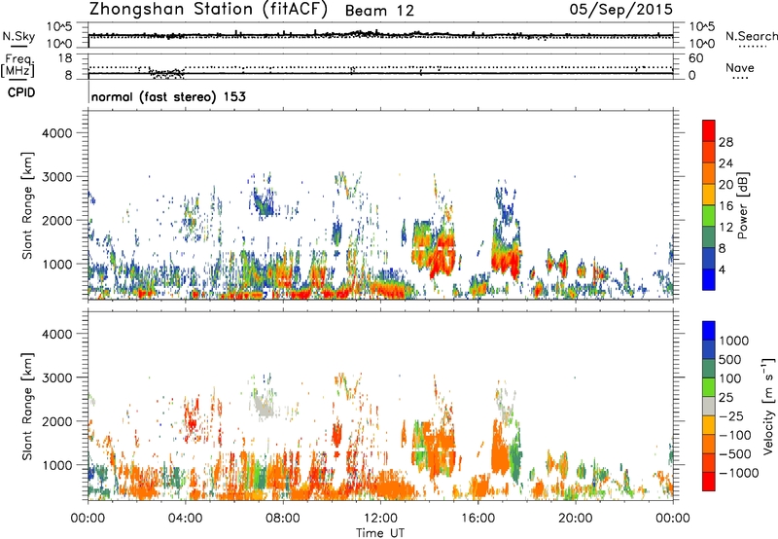Click the "2000" range tick of velocity panel
This screenshot has width=778, height=539.
tap(56, 421)
